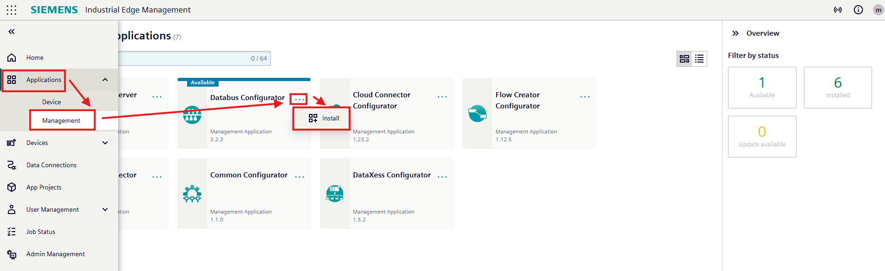
Task: Click the Admin Management icon
Action: pos(12,254)
